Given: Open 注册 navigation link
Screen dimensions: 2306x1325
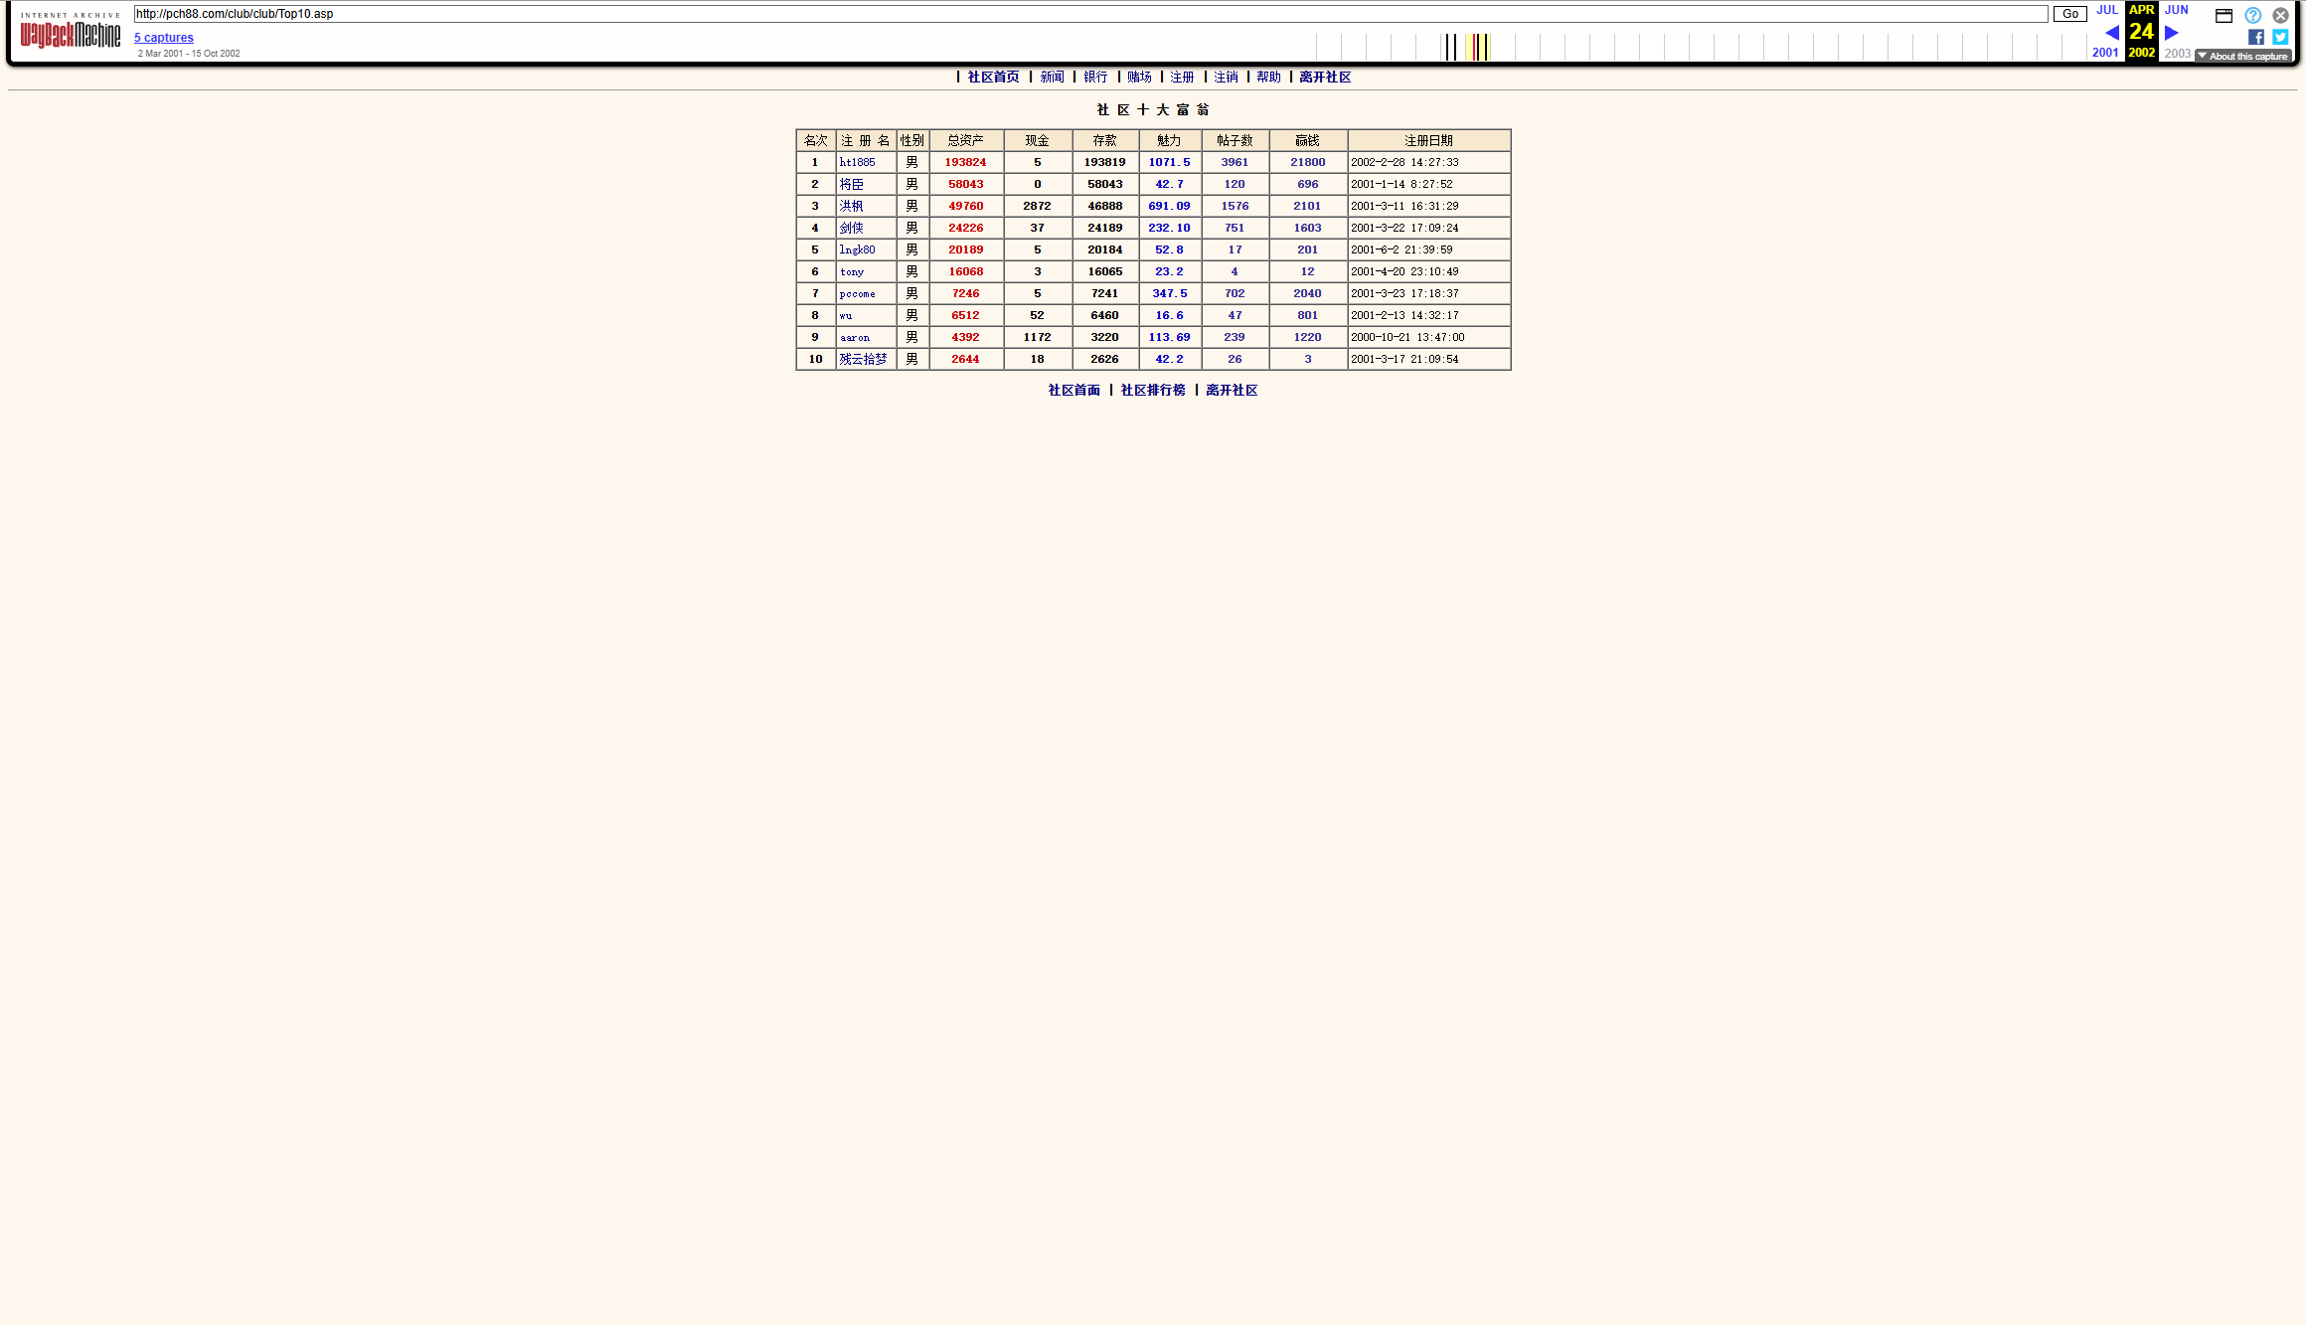Looking at the screenshot, I should pyautogui.click(x=1182, y=77).
